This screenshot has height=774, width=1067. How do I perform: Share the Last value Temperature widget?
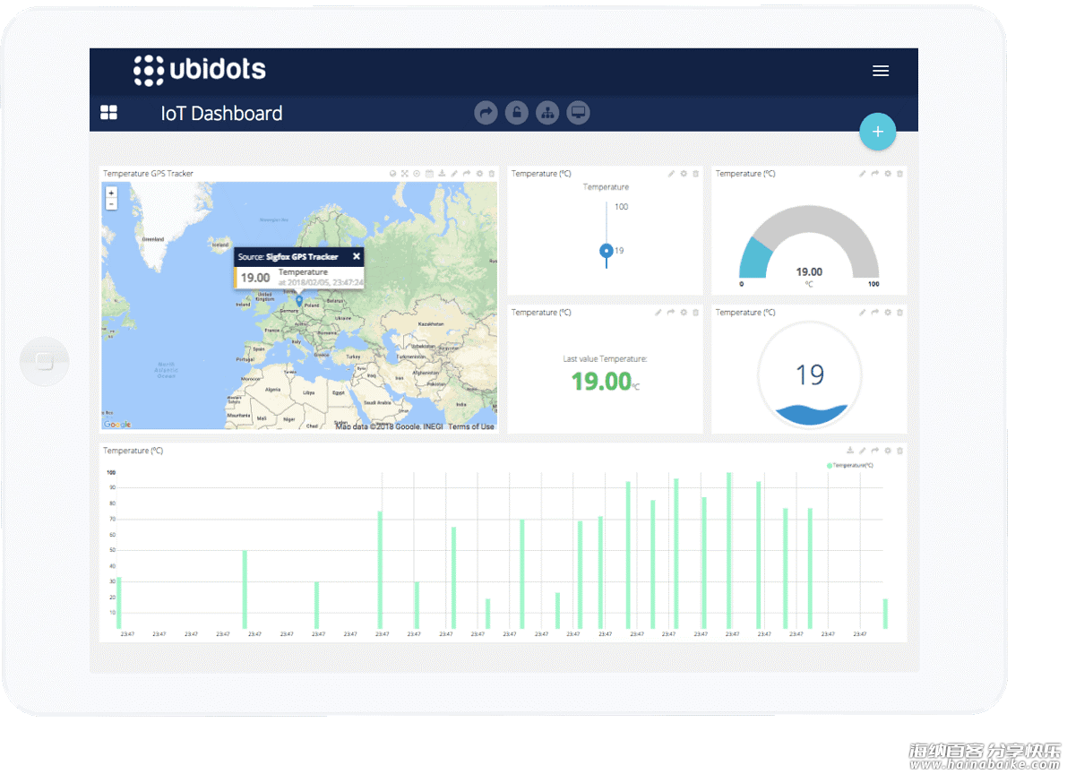[671, 313]
